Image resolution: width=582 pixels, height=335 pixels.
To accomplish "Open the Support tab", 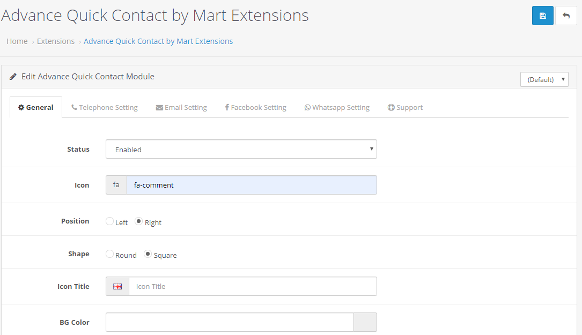I will tap(405, 107).
